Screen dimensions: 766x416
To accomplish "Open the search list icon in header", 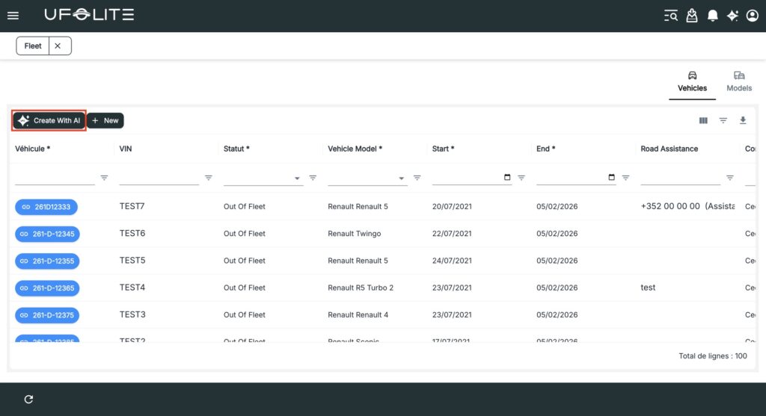I will (671, 16).
